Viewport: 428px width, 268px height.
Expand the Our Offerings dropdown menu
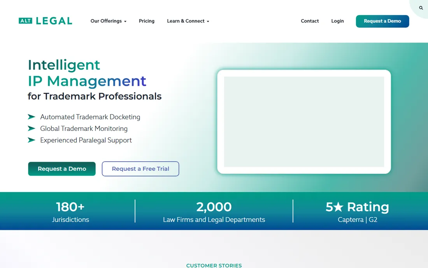click(109, 21)
